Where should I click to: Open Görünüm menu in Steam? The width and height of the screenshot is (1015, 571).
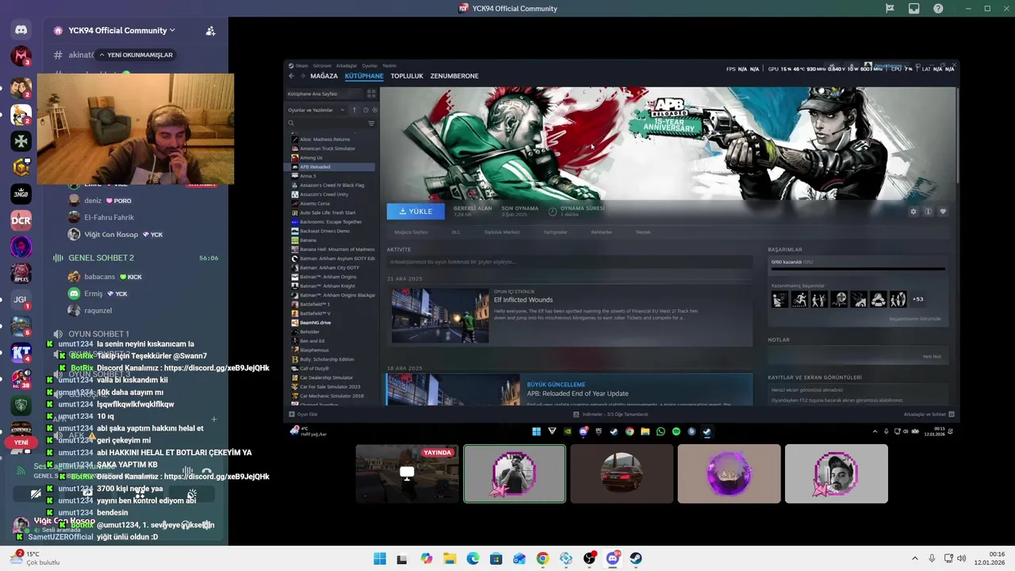point(322,66)
